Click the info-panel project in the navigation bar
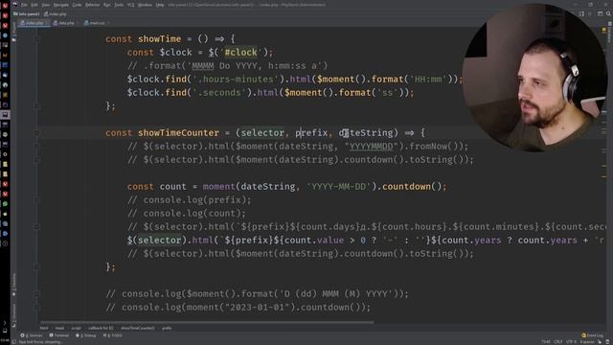Viewport: 613px width, 345px height. click(27, 13)
